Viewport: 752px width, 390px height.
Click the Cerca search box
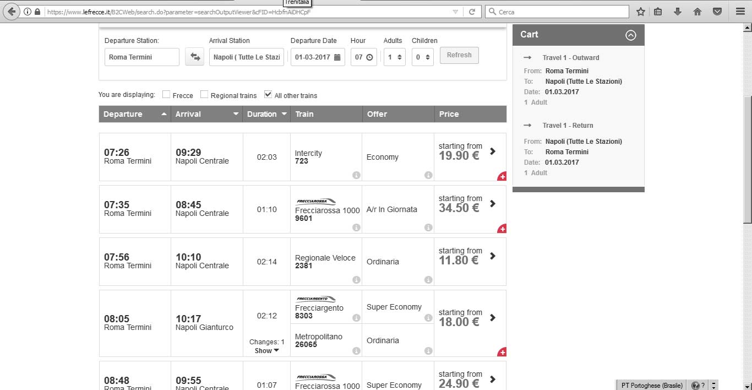pyautogui.click(x=557, y=12)
